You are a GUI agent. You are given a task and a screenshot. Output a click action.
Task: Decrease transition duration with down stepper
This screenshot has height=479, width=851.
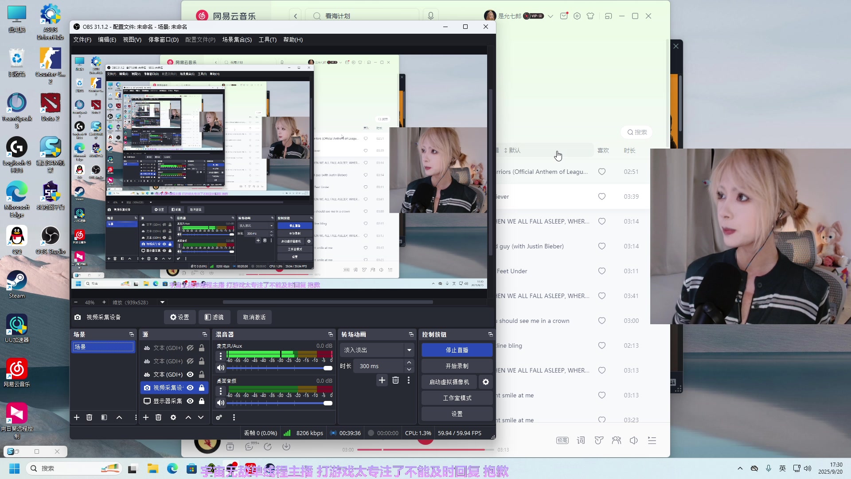pos(409,369)
